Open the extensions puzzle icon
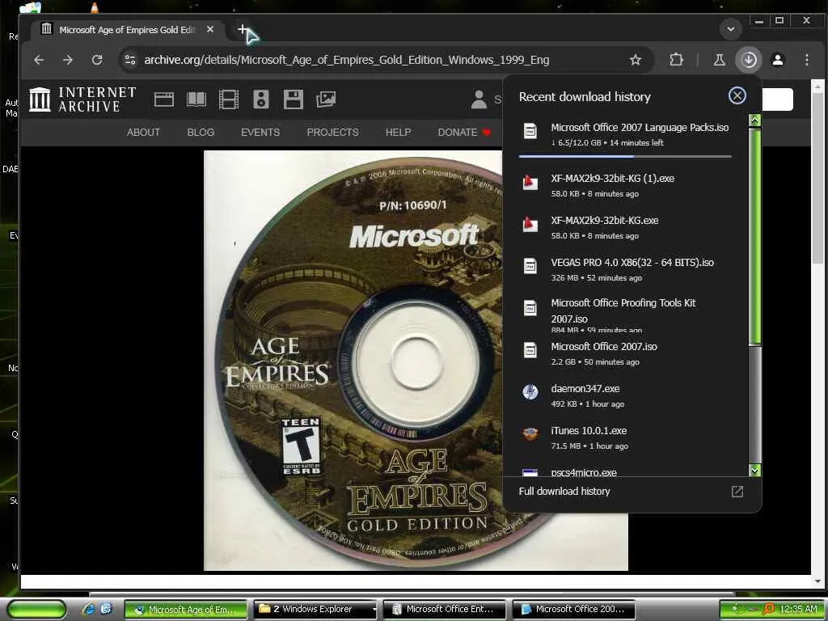Image resolution: width=828 pixels, height=621 pixels. point(676,60)
